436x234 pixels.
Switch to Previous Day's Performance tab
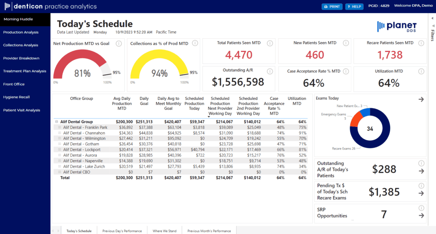(122, 231)
